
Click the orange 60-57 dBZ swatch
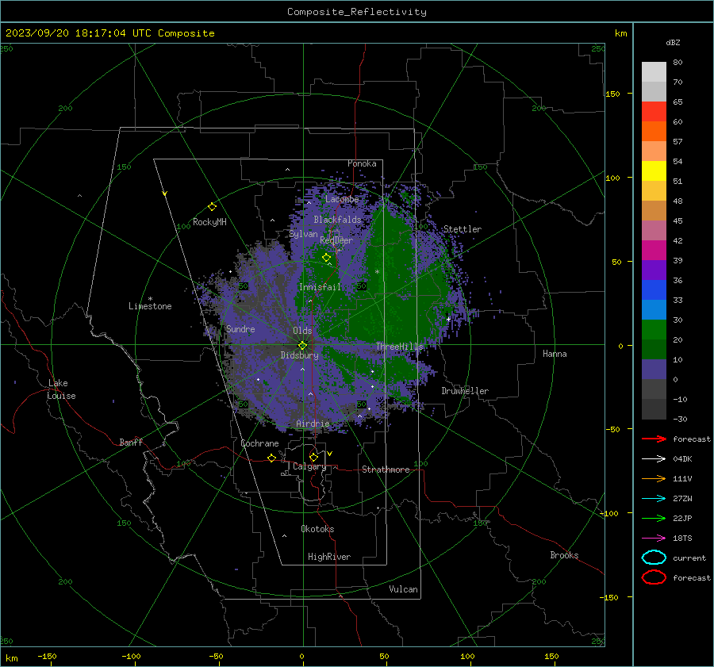click(654, 131)
